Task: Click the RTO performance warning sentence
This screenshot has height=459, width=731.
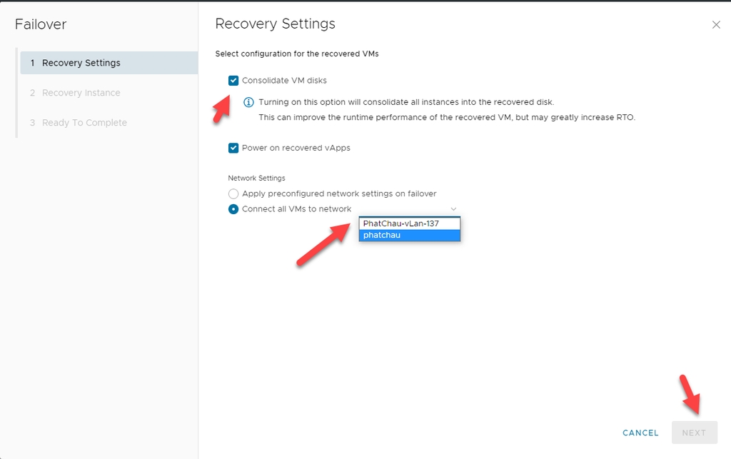Action: tap(446, 117)
